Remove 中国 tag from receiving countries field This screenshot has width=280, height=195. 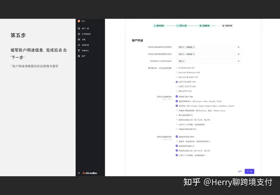click(184, 47)
